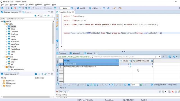Open the File menu

click(x=2, y=4)
